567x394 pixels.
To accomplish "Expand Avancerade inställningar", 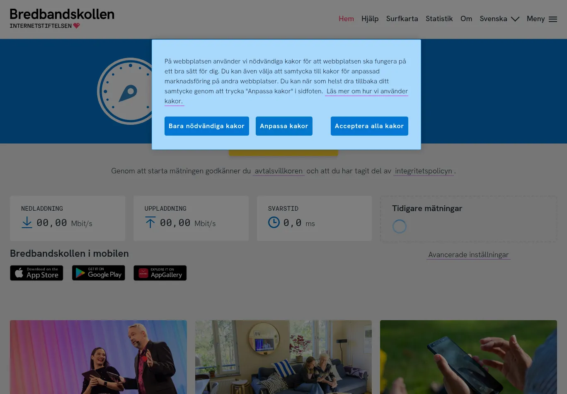I will (468, 255).
